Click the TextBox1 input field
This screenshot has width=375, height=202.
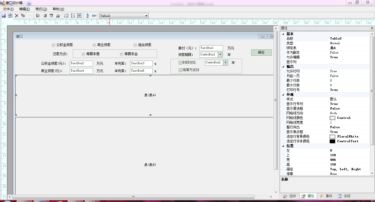point(211,48)
